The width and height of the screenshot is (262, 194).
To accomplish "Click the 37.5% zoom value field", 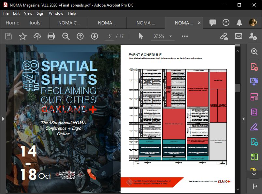I will 159,36.
